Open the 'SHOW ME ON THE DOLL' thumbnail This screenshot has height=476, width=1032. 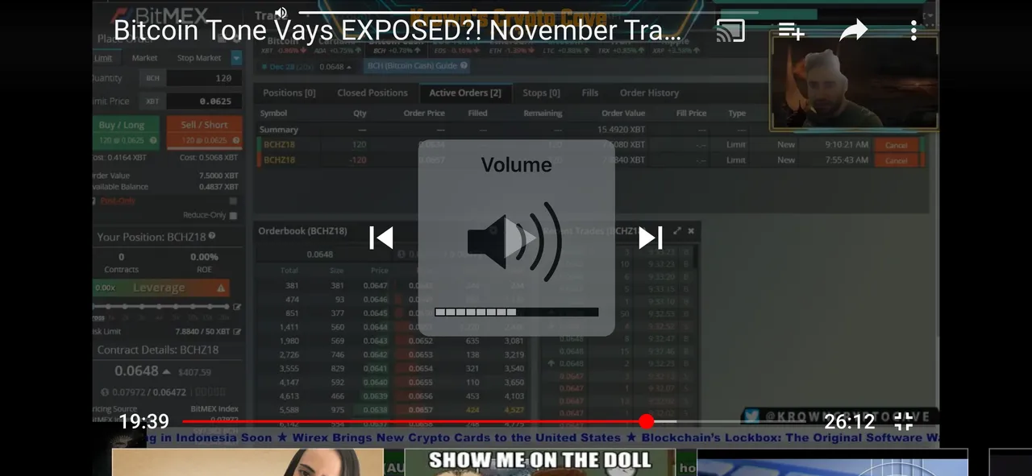point(539,462)
